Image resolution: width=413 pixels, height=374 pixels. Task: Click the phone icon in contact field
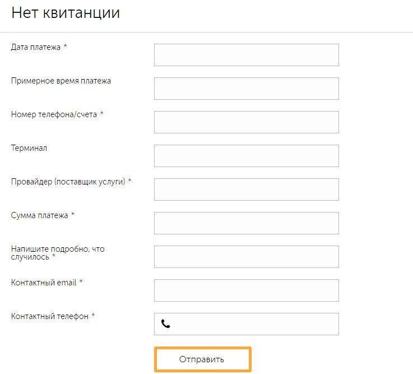(x=165, y=324)
